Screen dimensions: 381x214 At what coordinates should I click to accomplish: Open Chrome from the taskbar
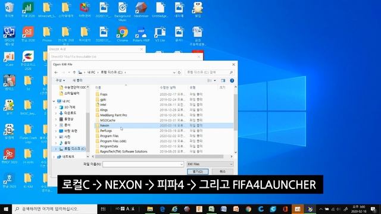click(x=248, y=209)
